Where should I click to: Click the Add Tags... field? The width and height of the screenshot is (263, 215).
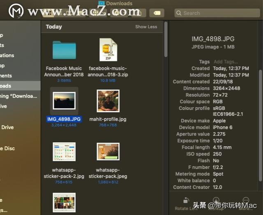point(226,62)
